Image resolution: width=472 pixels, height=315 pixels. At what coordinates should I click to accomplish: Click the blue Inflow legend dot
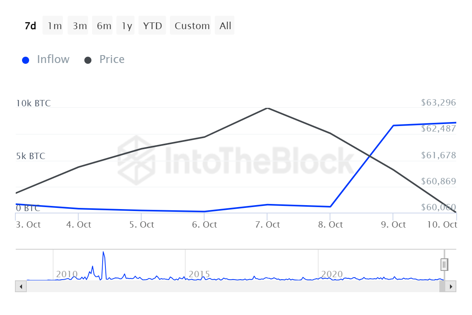[26, 60]
